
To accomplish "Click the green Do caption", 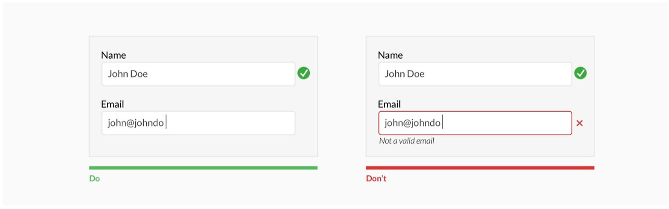I will pyautogui.click(x=95, y=179).
